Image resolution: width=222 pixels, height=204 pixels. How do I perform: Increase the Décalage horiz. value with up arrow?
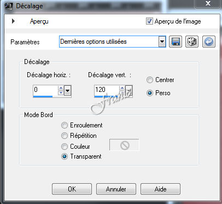[x=61, y=88]
